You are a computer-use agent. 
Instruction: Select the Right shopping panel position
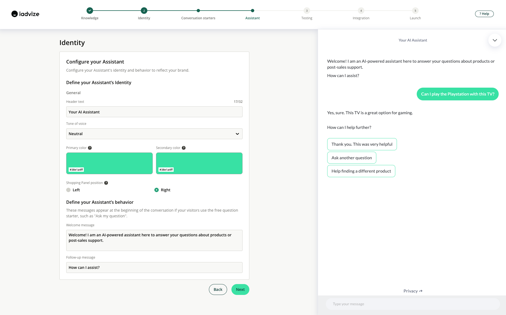click(157, 190)
